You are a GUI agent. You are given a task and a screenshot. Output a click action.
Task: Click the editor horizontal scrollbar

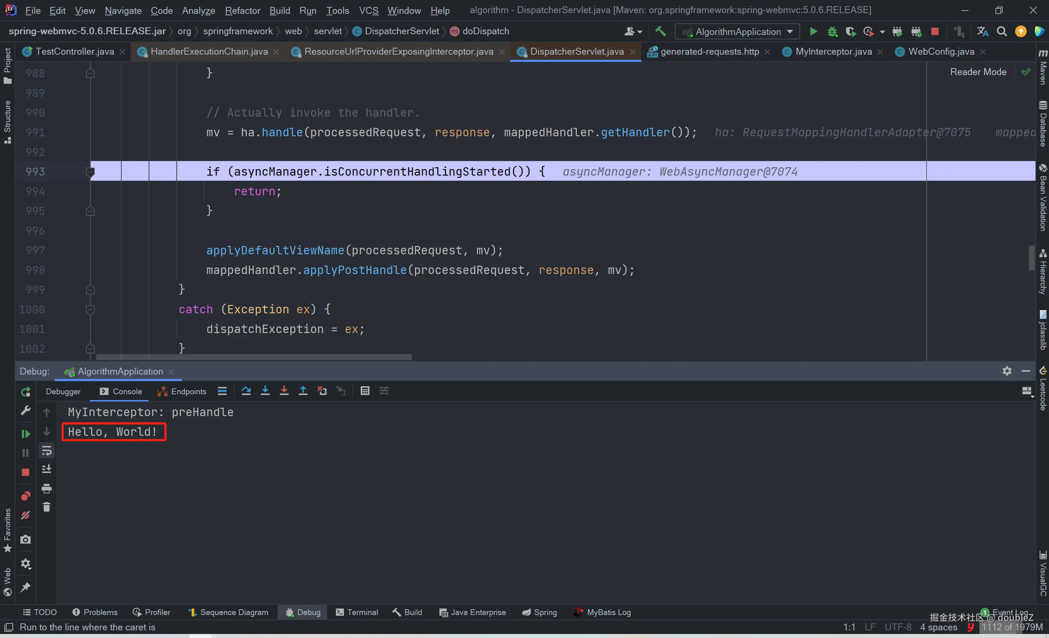(254, 357)
